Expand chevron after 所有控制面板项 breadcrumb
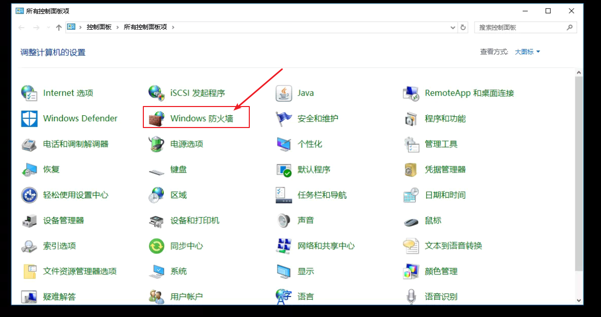 (x=173, y=27)
